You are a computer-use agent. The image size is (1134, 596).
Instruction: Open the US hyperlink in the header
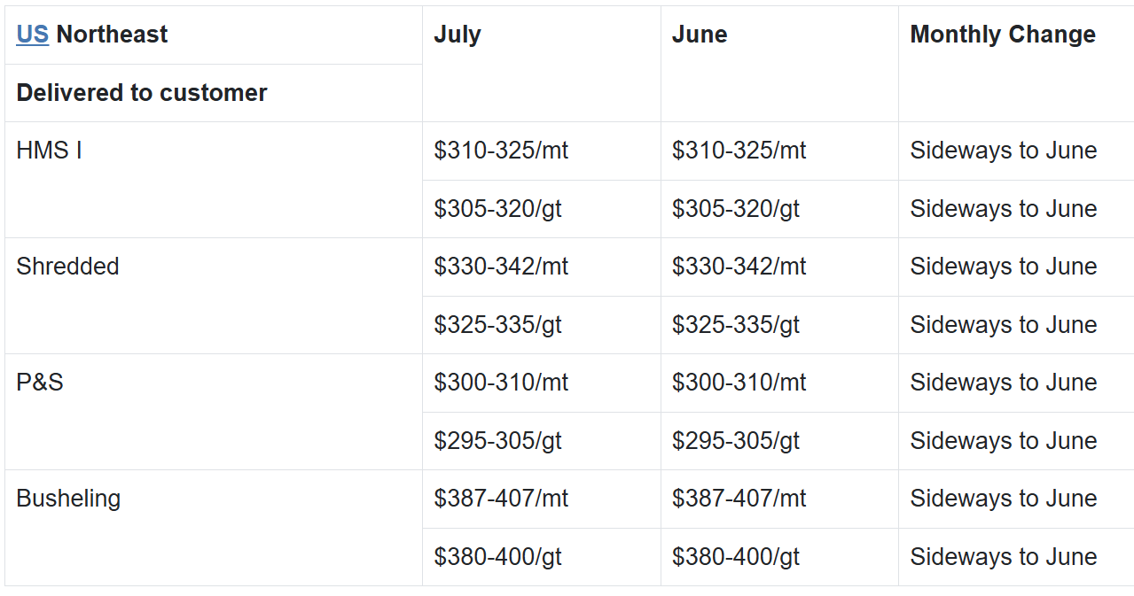(x=32, y=35)
